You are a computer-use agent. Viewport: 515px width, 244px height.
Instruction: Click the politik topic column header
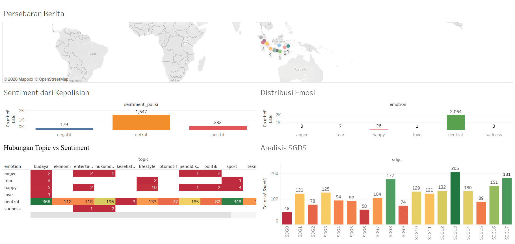pyautogui.click(x=211, y=166)
